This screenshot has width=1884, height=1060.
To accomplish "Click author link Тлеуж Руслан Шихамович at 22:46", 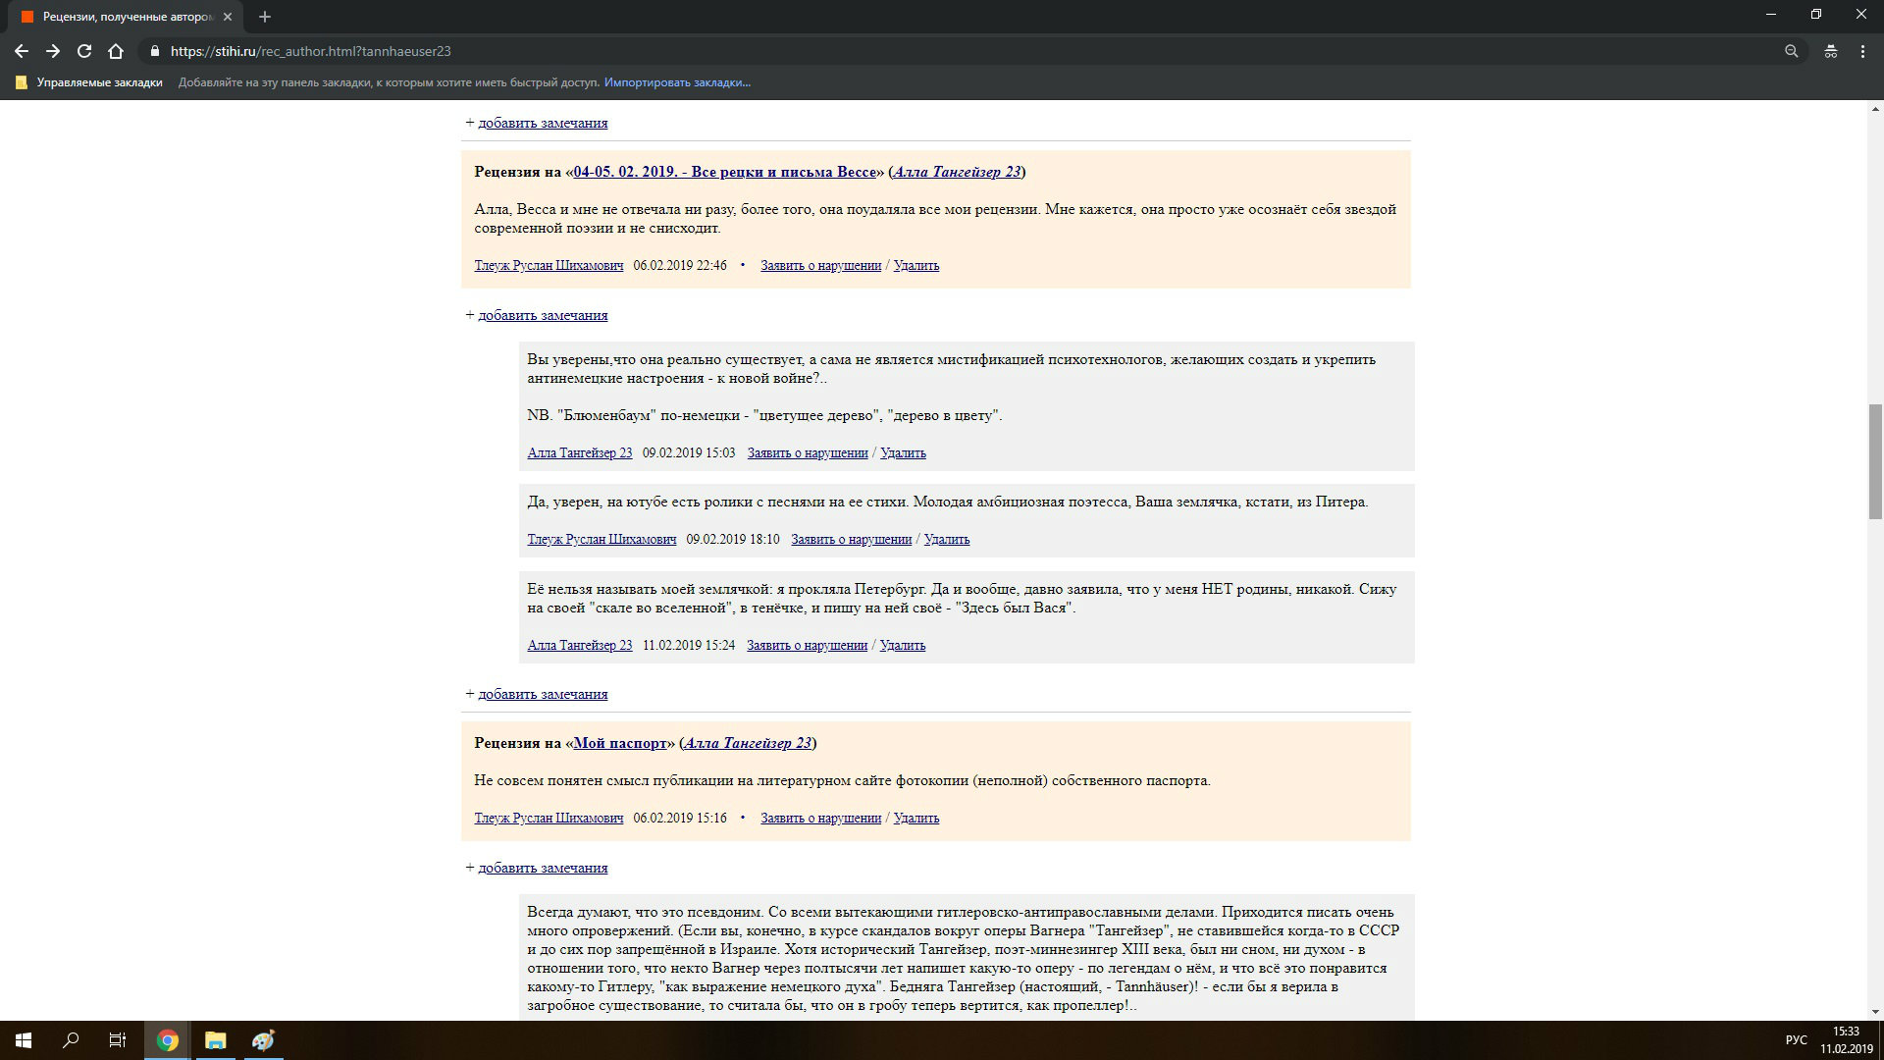I will [549, 265].
